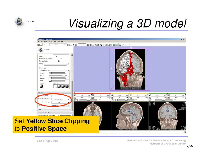Click the Specular slider
Viewport: 210px width, 162px height.
[57, 78]
